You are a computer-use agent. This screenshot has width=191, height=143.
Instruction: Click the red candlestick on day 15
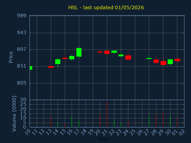[65, 58]
